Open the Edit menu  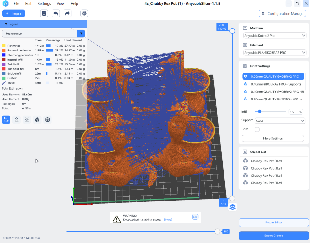point(28,3)
